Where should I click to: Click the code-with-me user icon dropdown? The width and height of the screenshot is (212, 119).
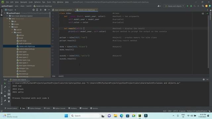point(159,6)
